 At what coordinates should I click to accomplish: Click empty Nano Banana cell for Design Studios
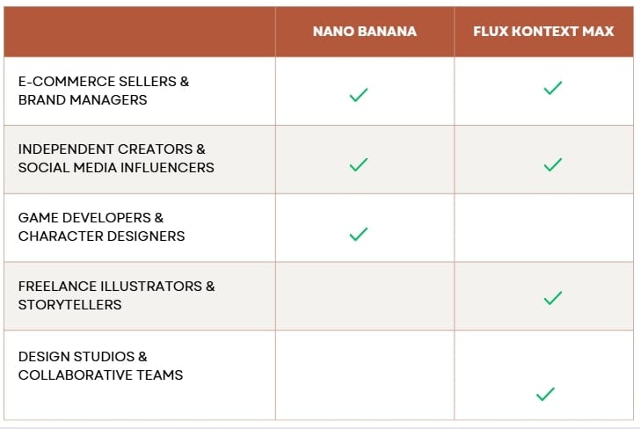tap(365, 375)
